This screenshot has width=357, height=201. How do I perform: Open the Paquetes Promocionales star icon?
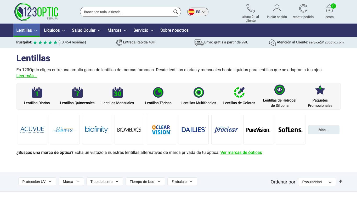tap(320, 90)
